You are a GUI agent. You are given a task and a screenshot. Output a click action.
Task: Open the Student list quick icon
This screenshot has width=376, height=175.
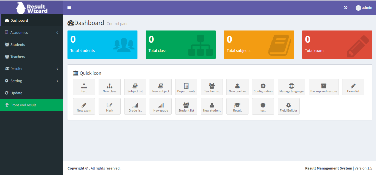coord(186,106)
